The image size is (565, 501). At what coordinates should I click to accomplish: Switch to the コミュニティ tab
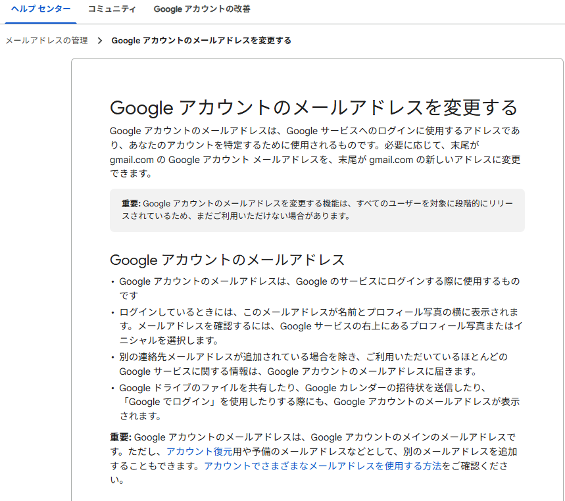coord(112,9)
